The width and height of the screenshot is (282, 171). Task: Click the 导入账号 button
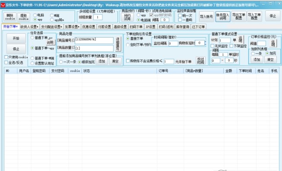click(x=206, y=16)
